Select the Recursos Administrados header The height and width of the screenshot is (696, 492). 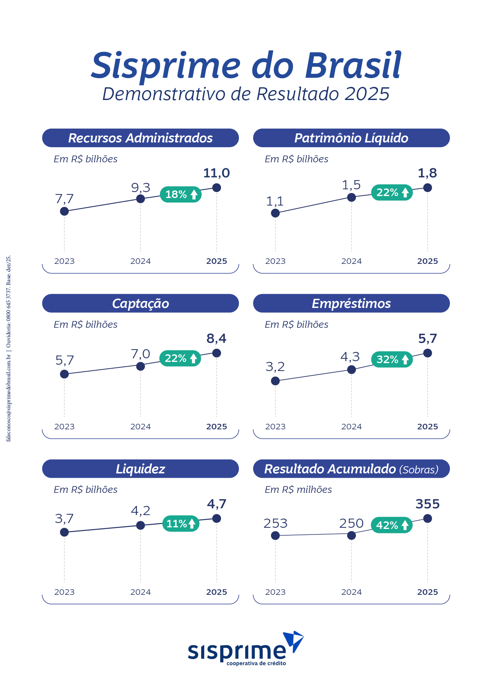click(140, 138)
